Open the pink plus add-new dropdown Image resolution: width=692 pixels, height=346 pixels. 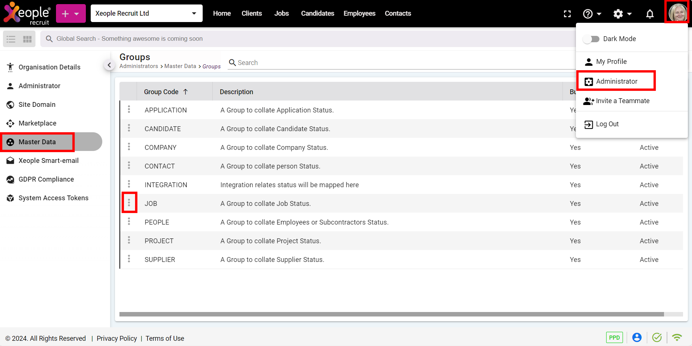71,13
